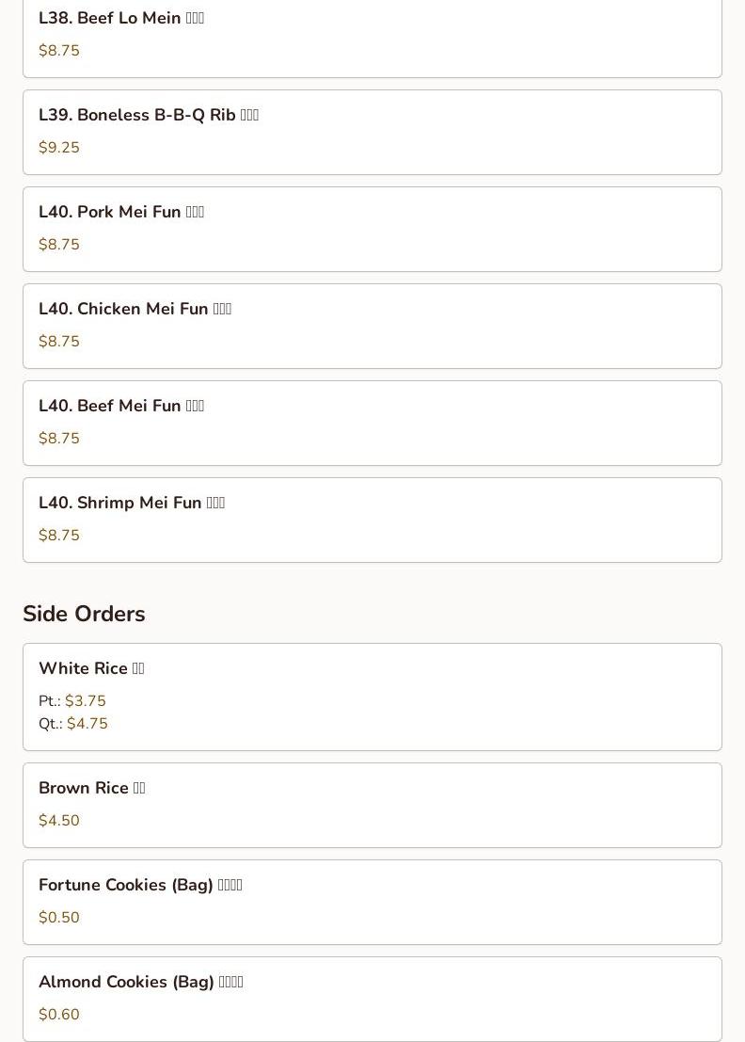Click the Qt. $4.75 White Rice price

coord(87,724)
